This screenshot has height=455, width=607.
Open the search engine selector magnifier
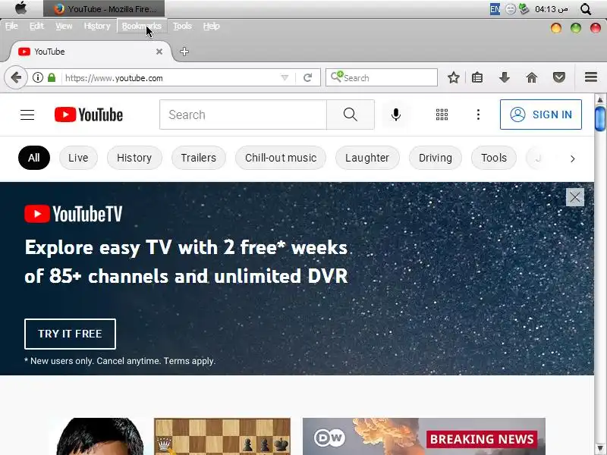pyautogui.click(x=336, y=77)
